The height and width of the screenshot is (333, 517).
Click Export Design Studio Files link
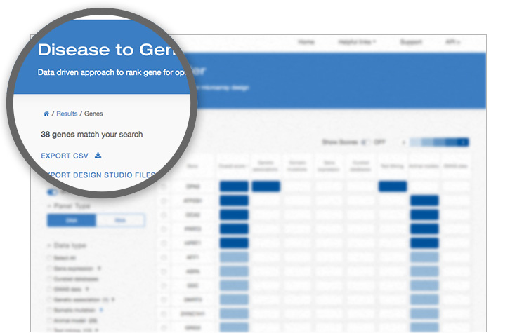click(97, 175)
